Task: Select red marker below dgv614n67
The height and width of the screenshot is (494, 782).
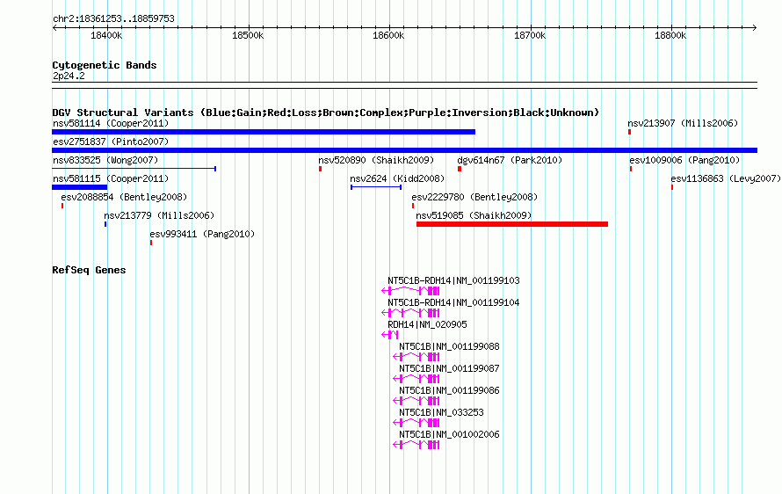Action: (x=460, y=169)
